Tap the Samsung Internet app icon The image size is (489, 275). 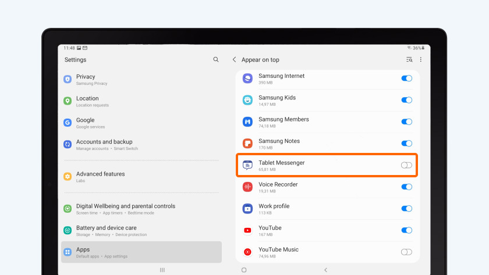[247, 78]
